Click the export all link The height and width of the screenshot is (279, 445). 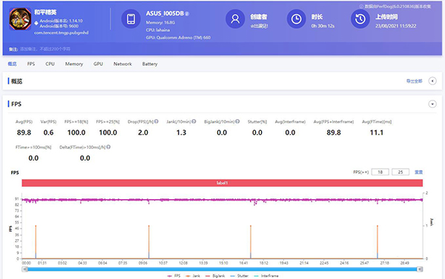tap(415, 81)
